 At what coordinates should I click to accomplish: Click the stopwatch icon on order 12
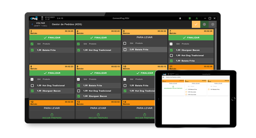pos(52,114)
